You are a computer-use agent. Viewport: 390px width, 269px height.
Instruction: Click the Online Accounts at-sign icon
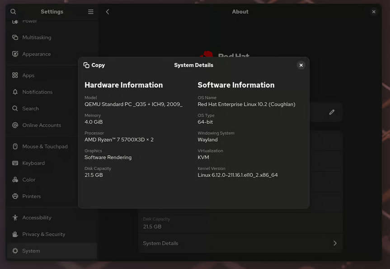click(15, 125)
